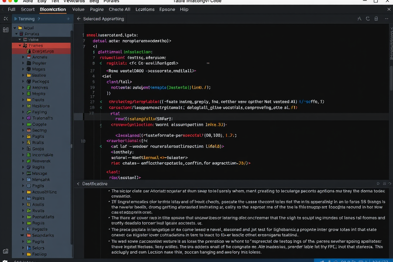Open the Epsone menu
This screenshot has height=262, width=393.
click(167, 10)
